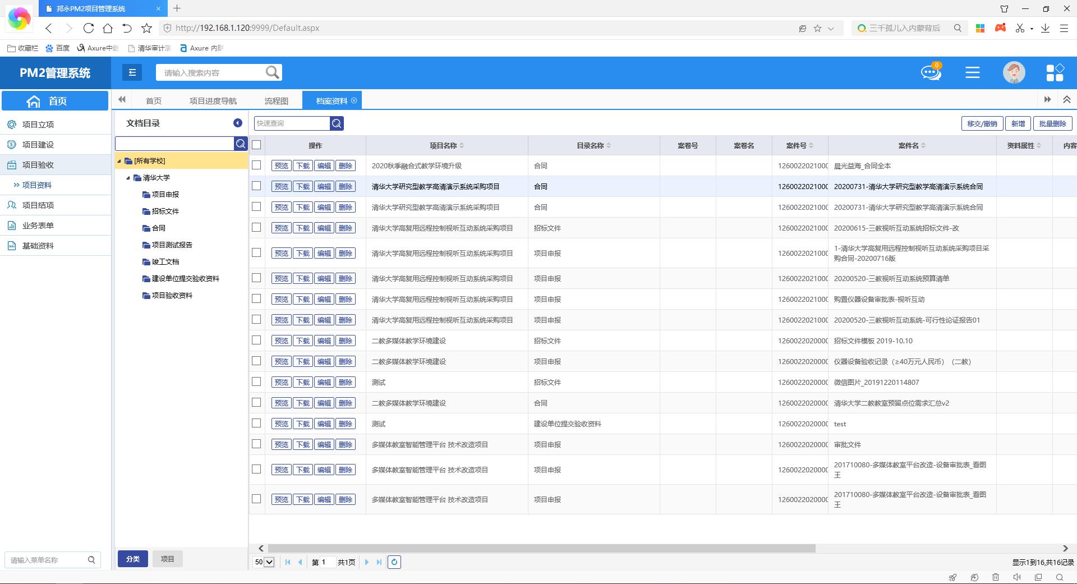Click the 批量删除 button
The width and height of the screenshot is (1077, 584).
coord(1052,123)
